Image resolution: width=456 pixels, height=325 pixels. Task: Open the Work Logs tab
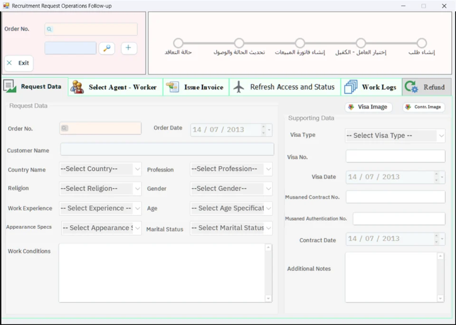pos(371,87)
